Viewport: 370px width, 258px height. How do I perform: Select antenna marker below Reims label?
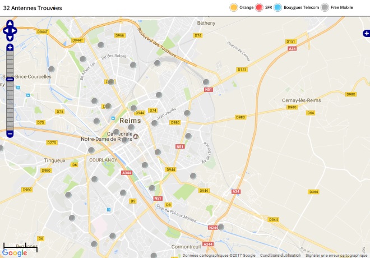click(x=131, y=127)
